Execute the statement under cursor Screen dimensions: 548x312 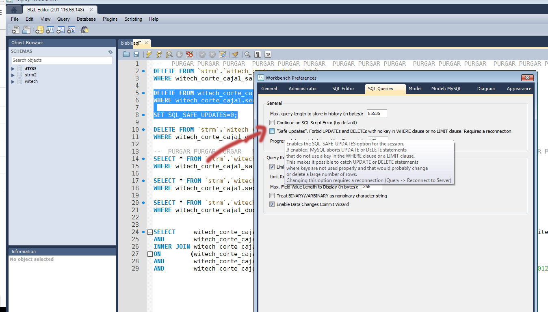(159, 54)
